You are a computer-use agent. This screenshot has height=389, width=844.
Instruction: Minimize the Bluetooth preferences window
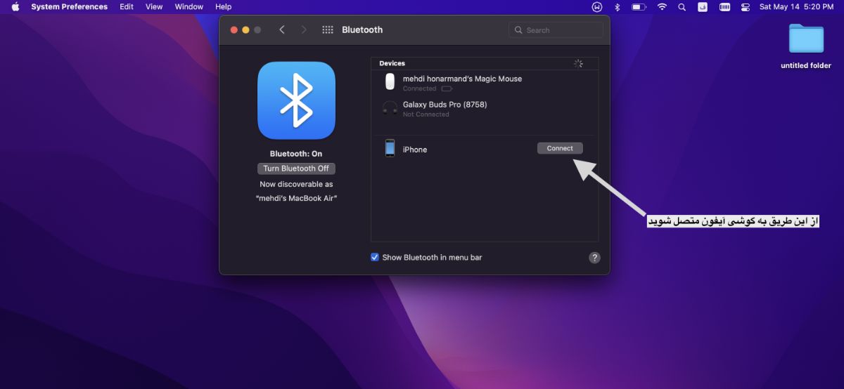[x=245, y=29]
